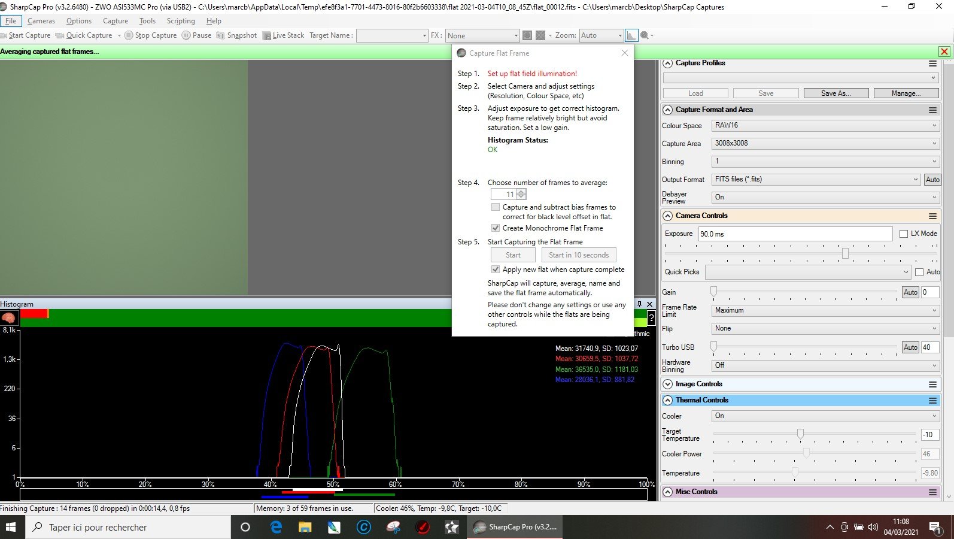Open the Colour Space dropdown

coord(825,126)
